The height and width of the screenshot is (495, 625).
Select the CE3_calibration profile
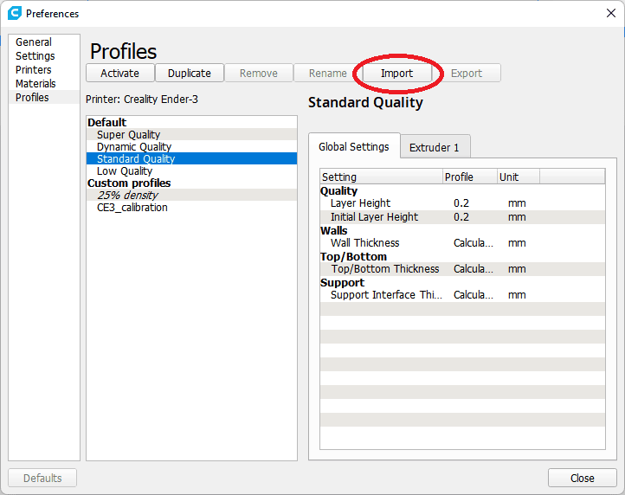[191, 207]
